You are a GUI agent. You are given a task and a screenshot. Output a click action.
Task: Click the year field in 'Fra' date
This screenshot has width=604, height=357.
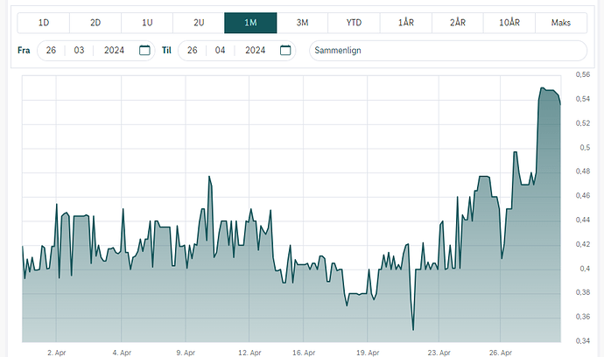point(114,51)
